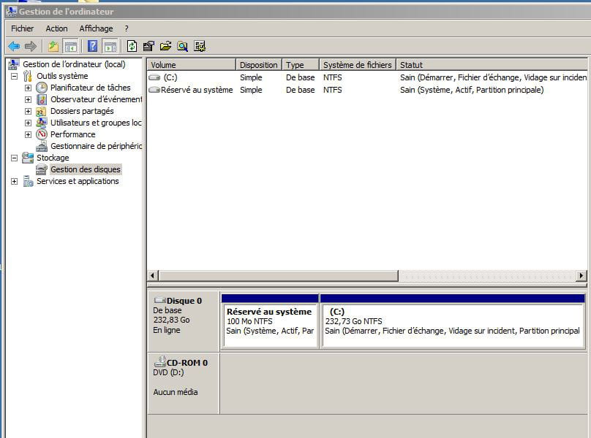This screenshot has width=591, height=438.
Task: Click the gray Forward arrow in the toolbar
Action: coord(31,46)
